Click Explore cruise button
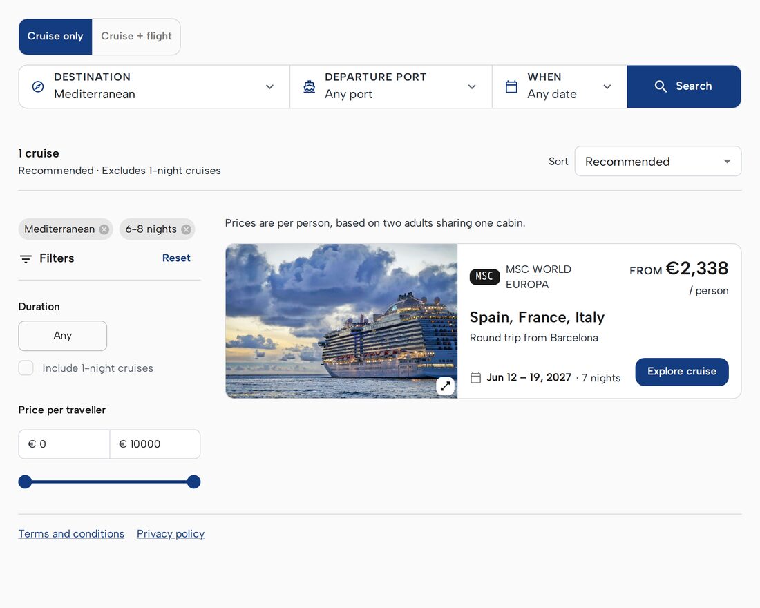760x608 pixels. (681, 372)
